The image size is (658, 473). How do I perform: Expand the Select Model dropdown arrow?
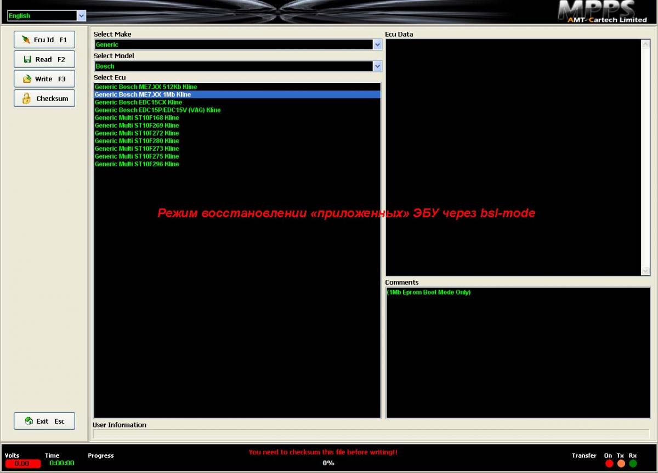click(377, 66)
